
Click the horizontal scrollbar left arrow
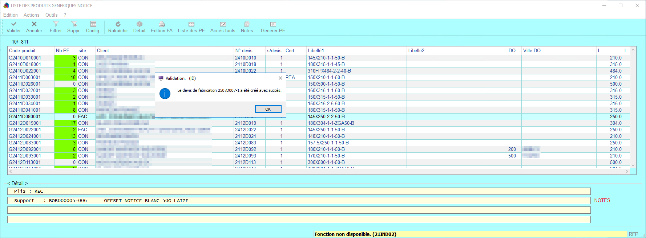pos(11,171)
